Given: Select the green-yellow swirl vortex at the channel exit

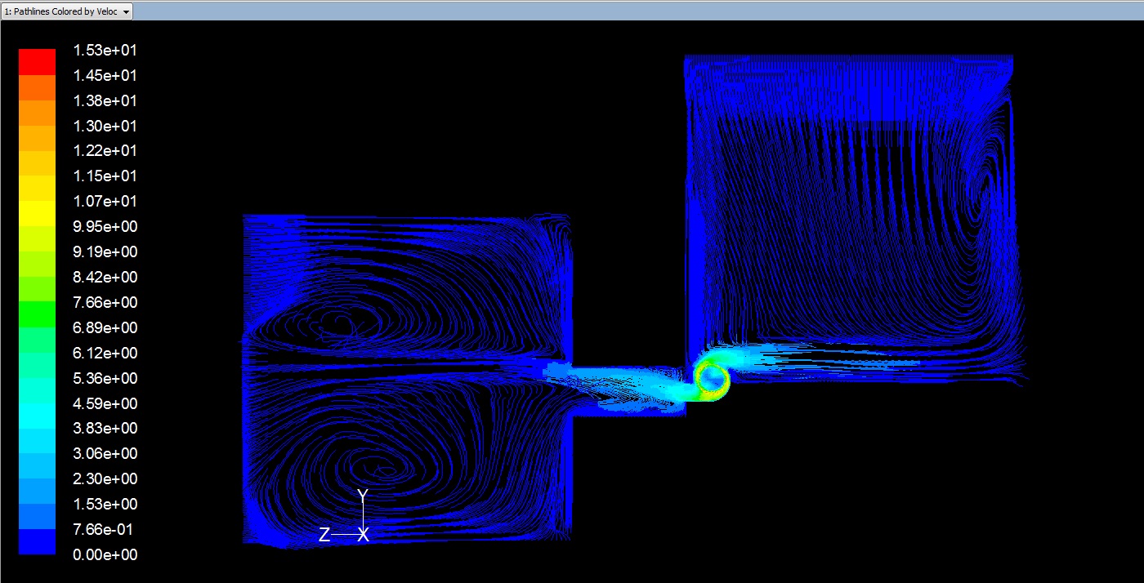Looking at the screenshot, I should pyautogui.click(x=713, y=379).
